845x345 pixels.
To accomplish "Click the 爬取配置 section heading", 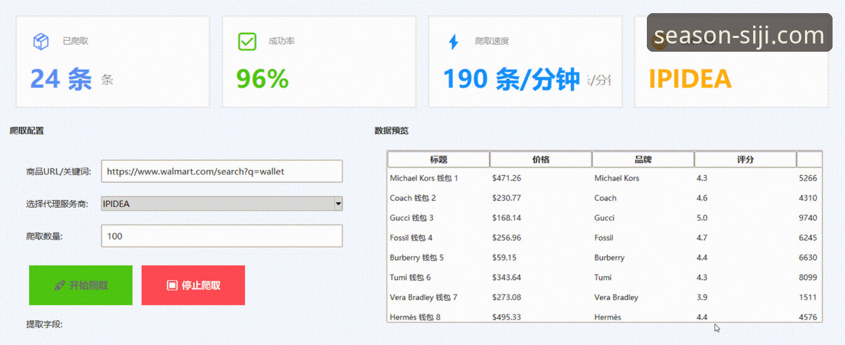I will 27,130.
